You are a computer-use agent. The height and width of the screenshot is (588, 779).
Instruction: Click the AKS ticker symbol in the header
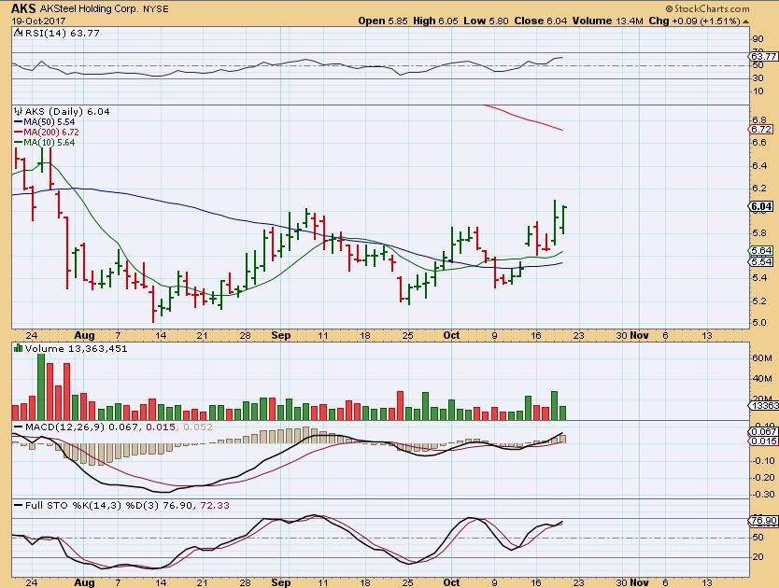pyautogui.click(x=23, y=8)
